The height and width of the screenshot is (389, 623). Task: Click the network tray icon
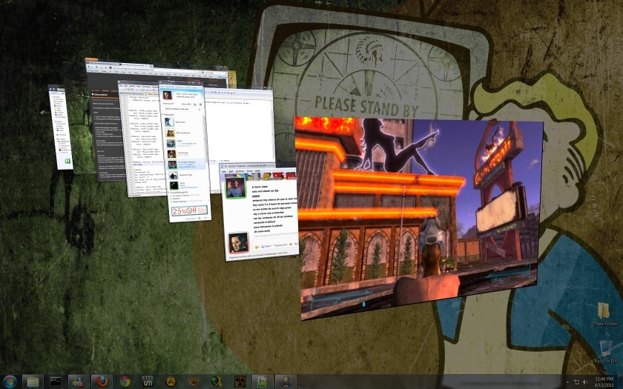point(576,381)
